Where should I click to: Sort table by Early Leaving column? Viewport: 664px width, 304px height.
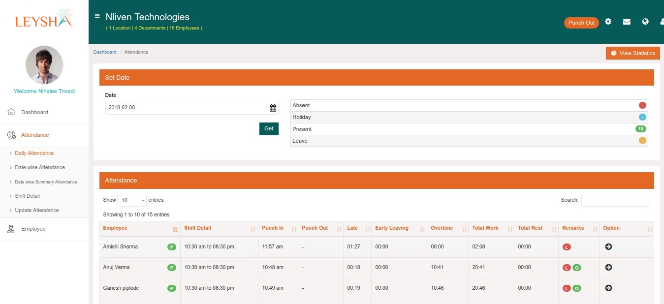(x=399, y=228)
